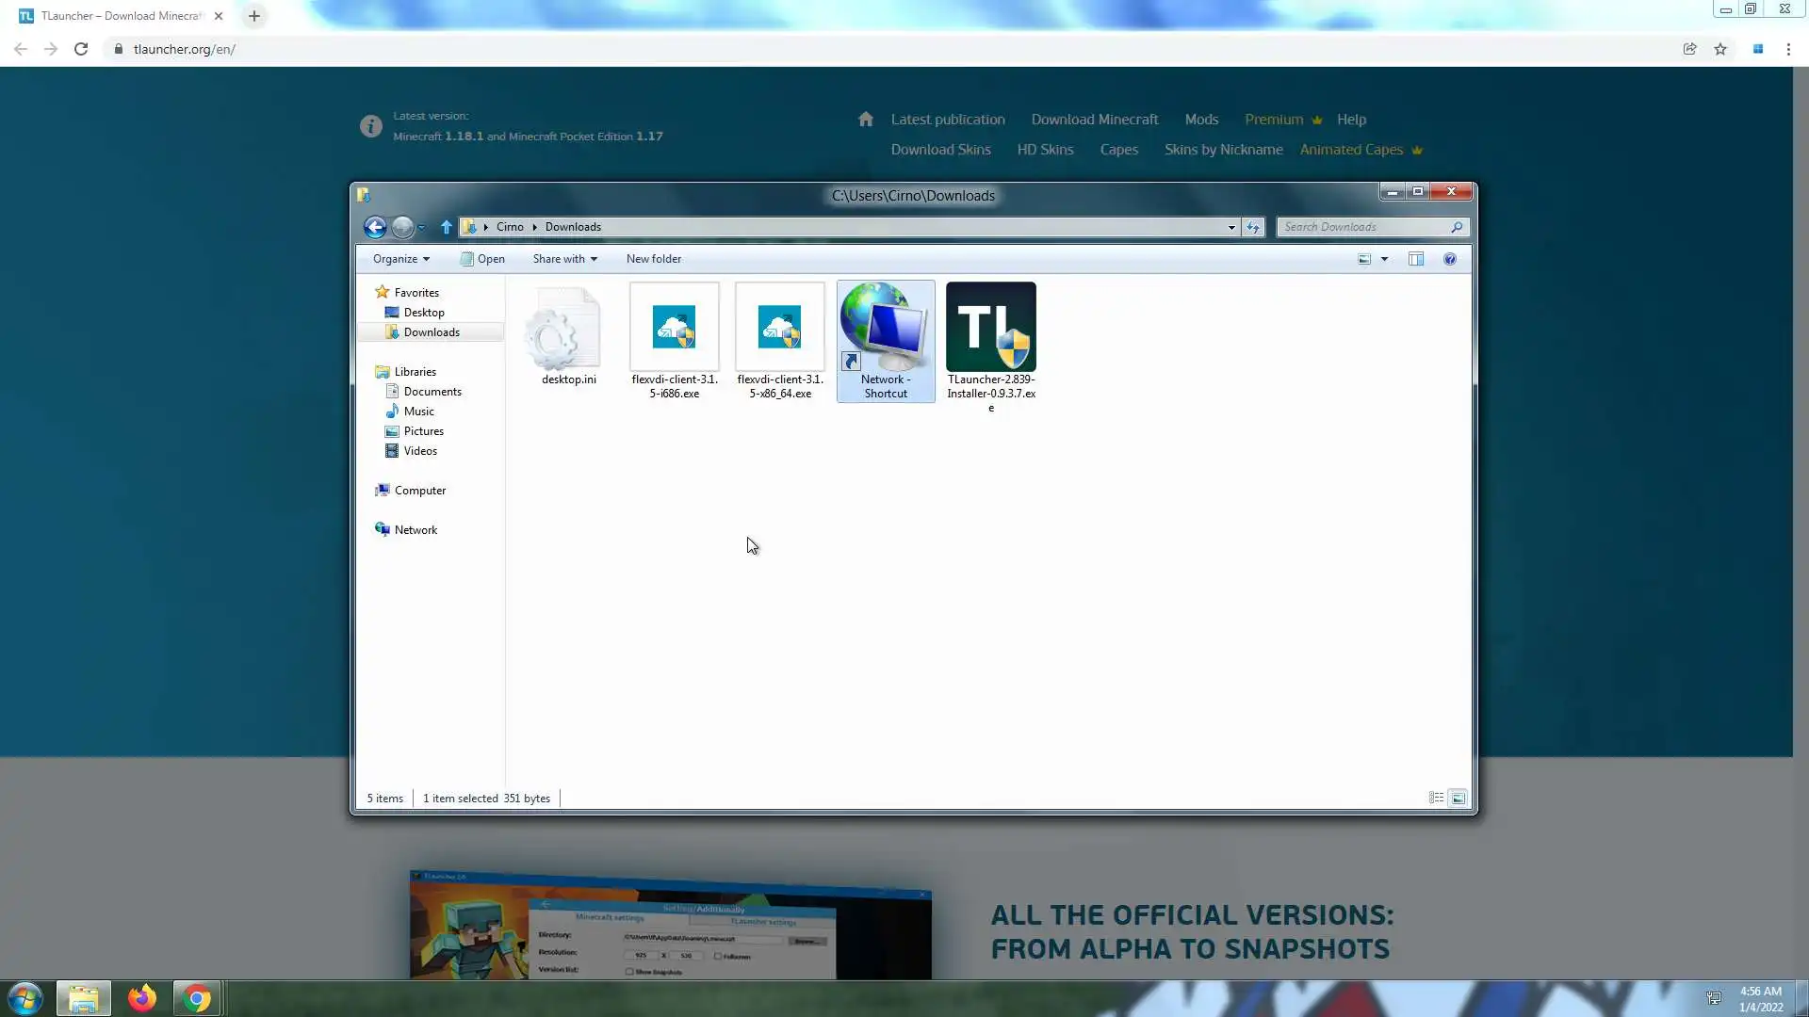1809x1017 pixels.
Task: Open Explorer help icon
Action: (1450, 259)
